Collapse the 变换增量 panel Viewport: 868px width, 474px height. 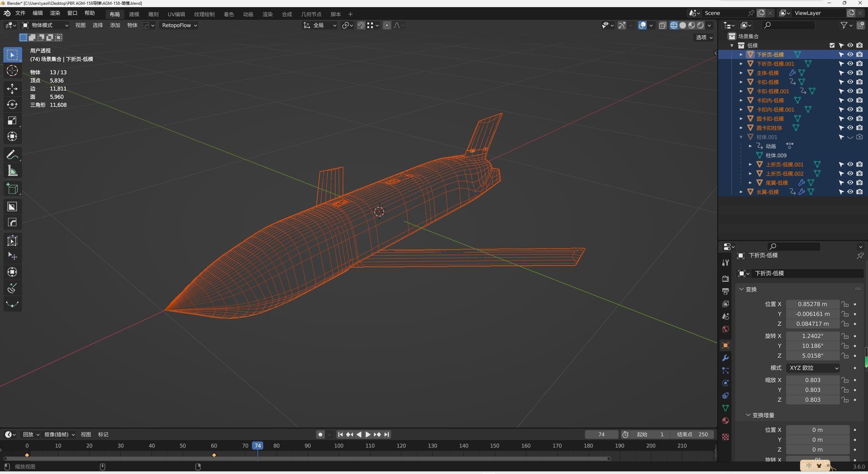pos(748,415)
